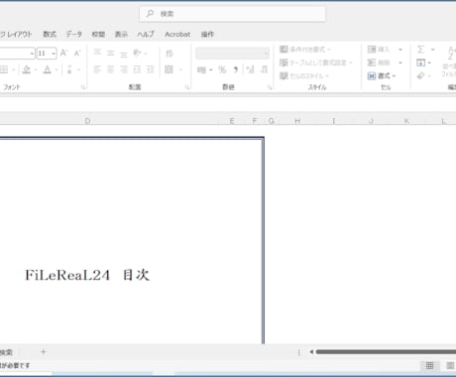Viewport: 456px width, 377px height.
Task: Toggle top vertical alignment
Action: click(97, 53)
